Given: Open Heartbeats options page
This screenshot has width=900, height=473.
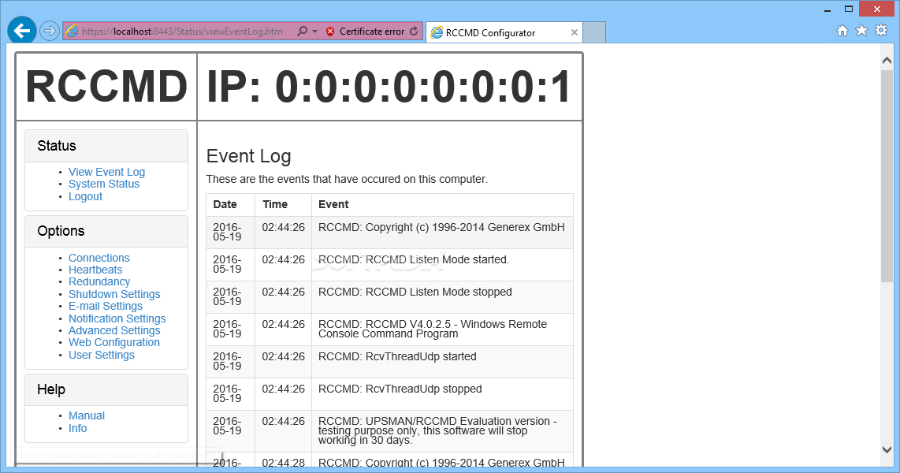Looking at the screenshot, I should tap(95, 270).
